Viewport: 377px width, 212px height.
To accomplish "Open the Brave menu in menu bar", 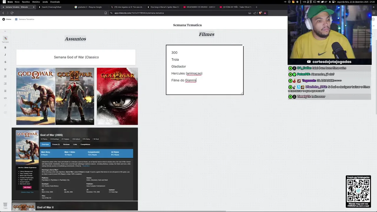I will pos(10,2).
